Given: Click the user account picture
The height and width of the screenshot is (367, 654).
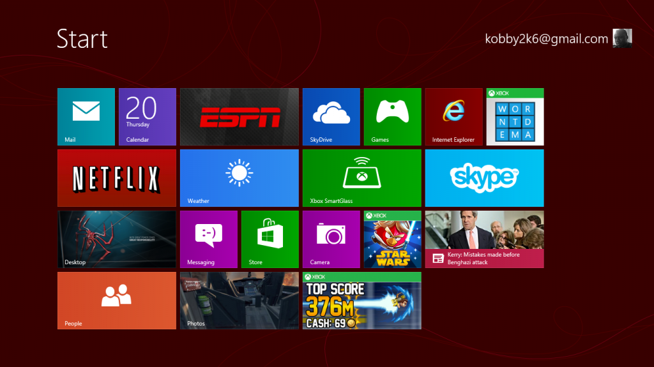Looking at the screenshot, I should click(622, 38).
